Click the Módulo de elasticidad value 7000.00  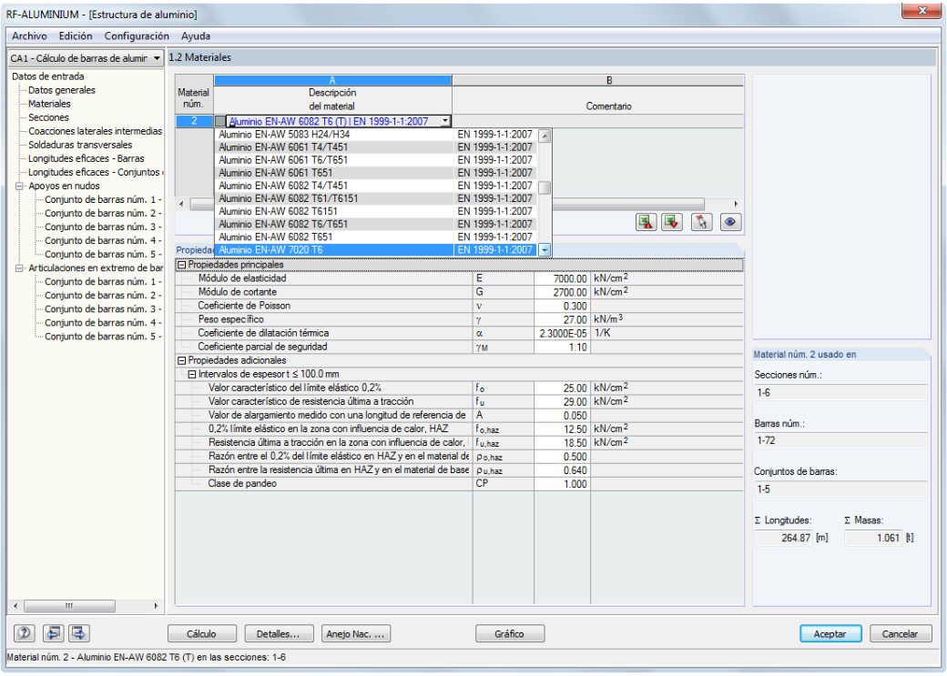562,278
